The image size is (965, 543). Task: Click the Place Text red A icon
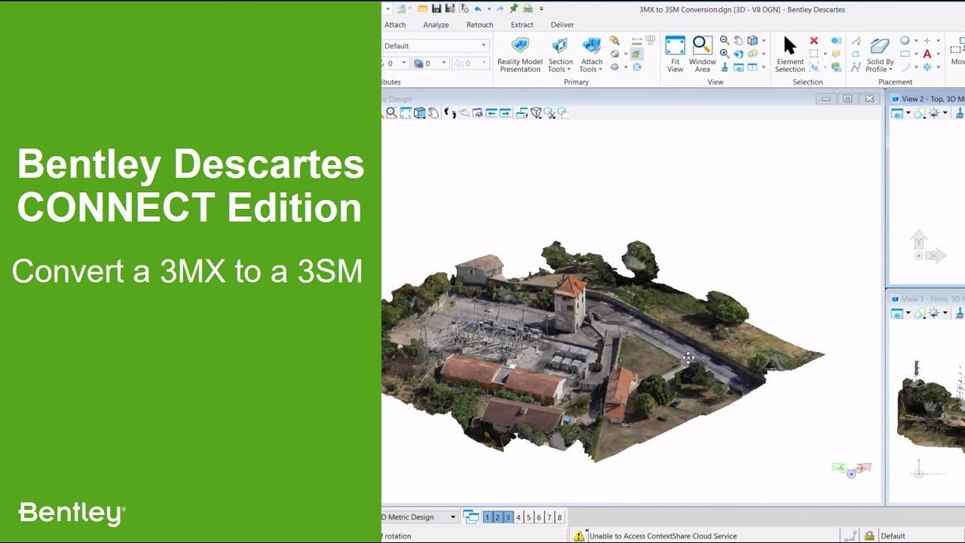pyautogui.click(x=927, y=54)
